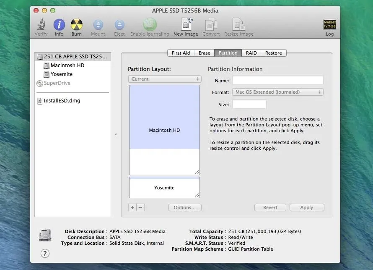Select Yosemite partition in layout
373x270 pixels.
click(x=164, y=188)
